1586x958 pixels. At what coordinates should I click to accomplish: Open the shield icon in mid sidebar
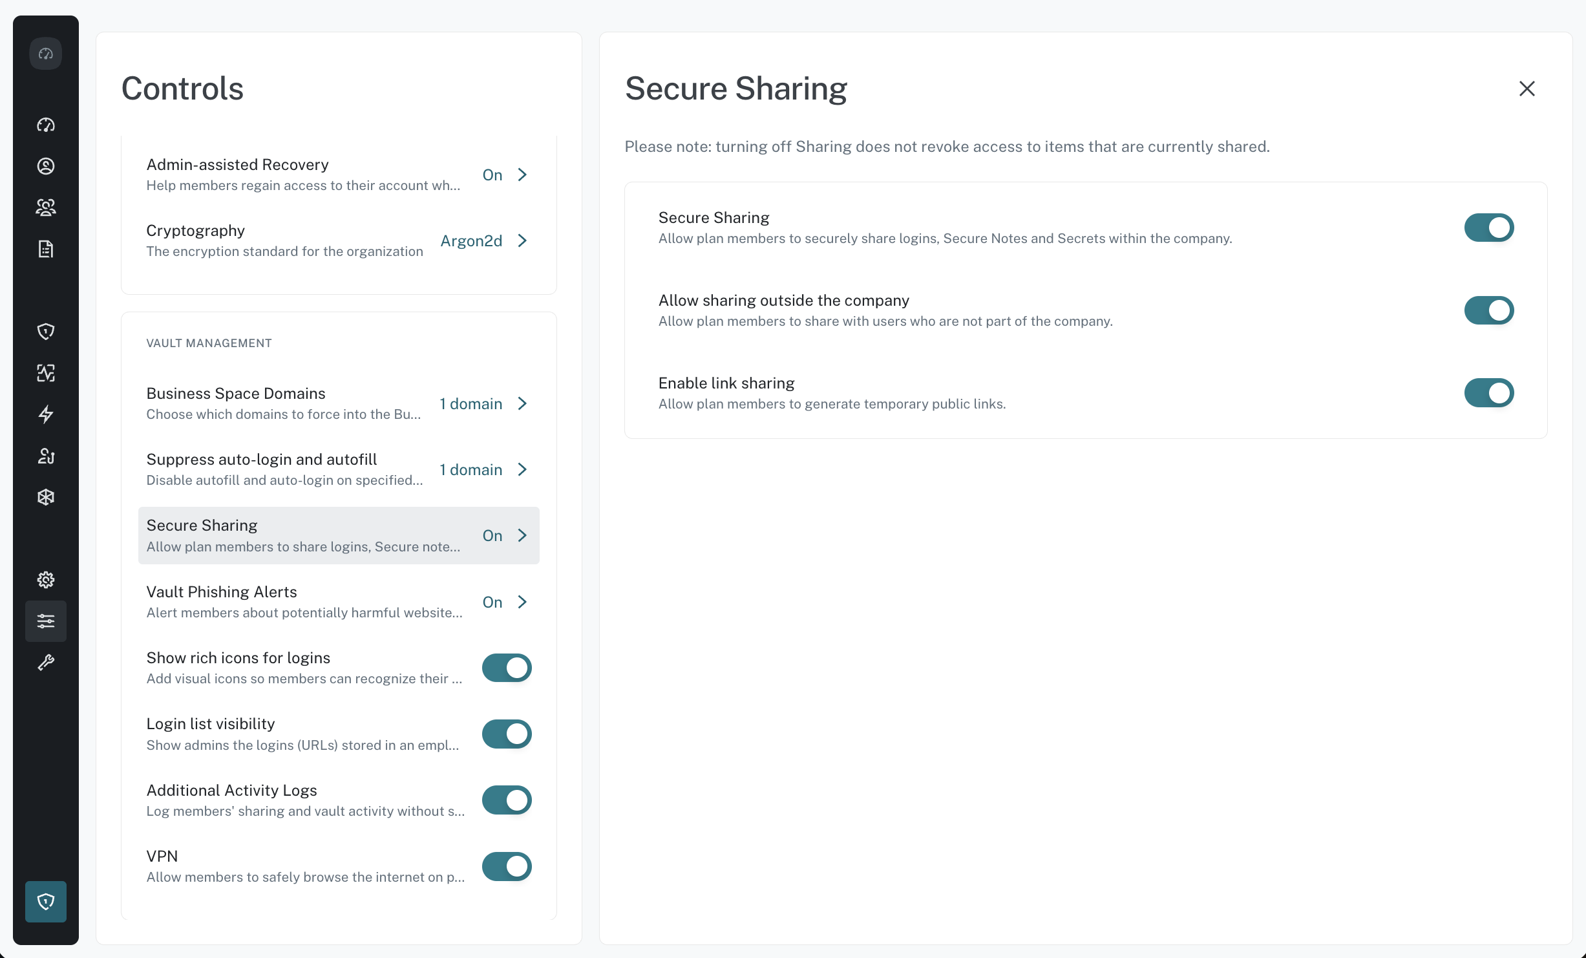(46, 332)
